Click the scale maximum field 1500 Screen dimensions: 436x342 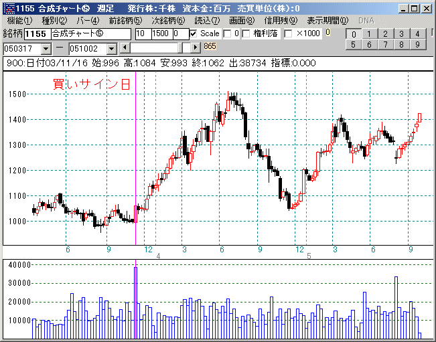point(162,34)
